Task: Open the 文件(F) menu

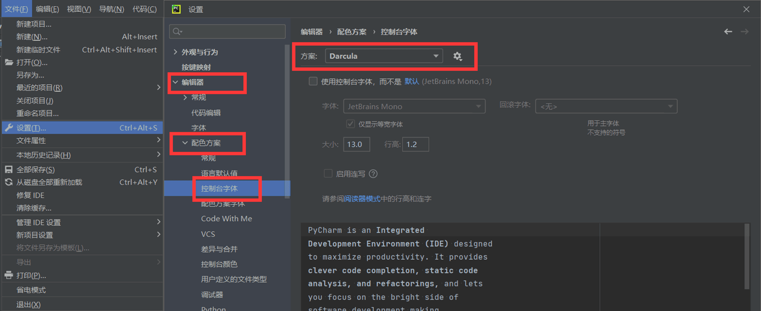Action: coord(16,9)
